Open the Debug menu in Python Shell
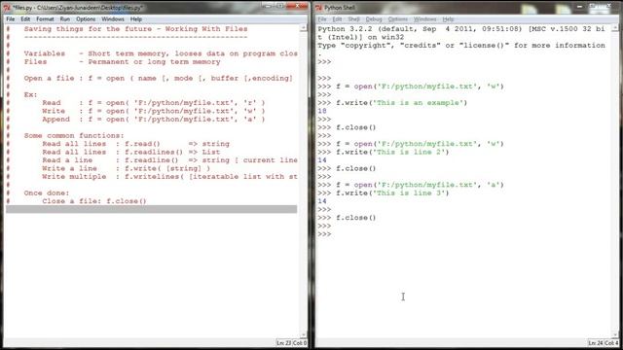 374,19
